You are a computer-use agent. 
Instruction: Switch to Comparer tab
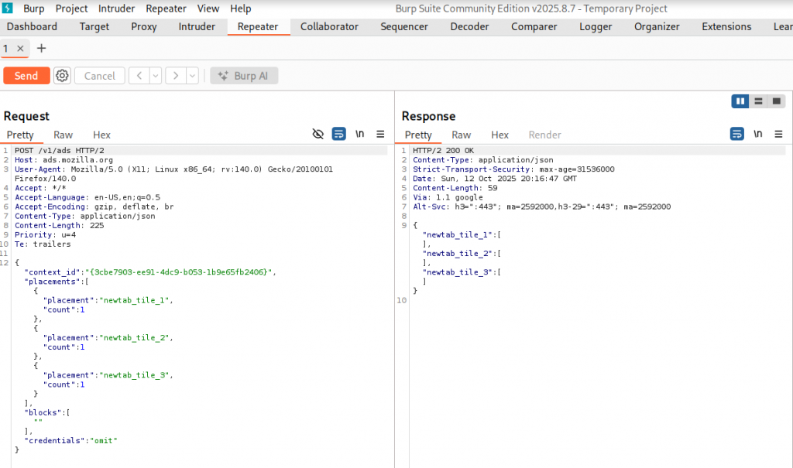tap(534, 27)
